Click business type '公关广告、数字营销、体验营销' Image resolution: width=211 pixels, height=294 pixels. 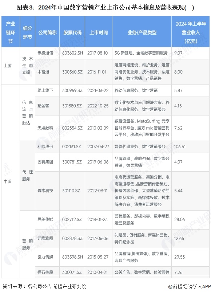pos(142,272)
